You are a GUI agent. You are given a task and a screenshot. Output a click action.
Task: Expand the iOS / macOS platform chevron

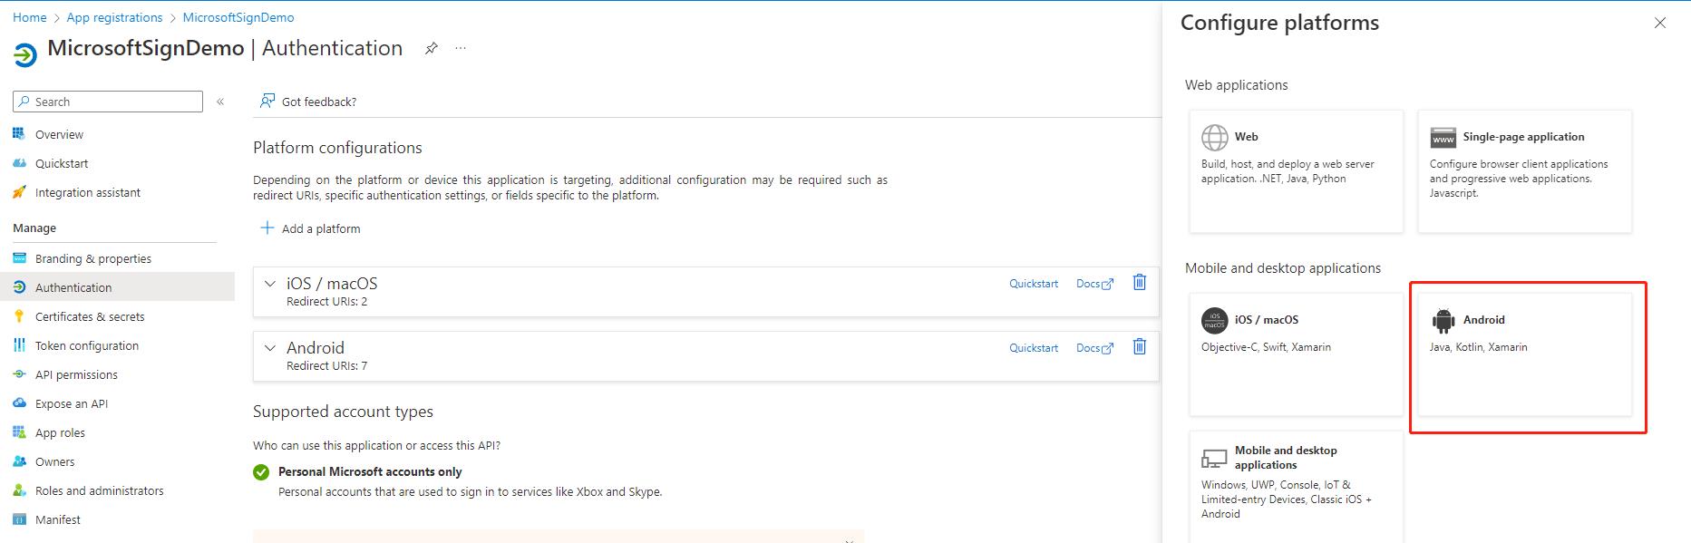269,284
